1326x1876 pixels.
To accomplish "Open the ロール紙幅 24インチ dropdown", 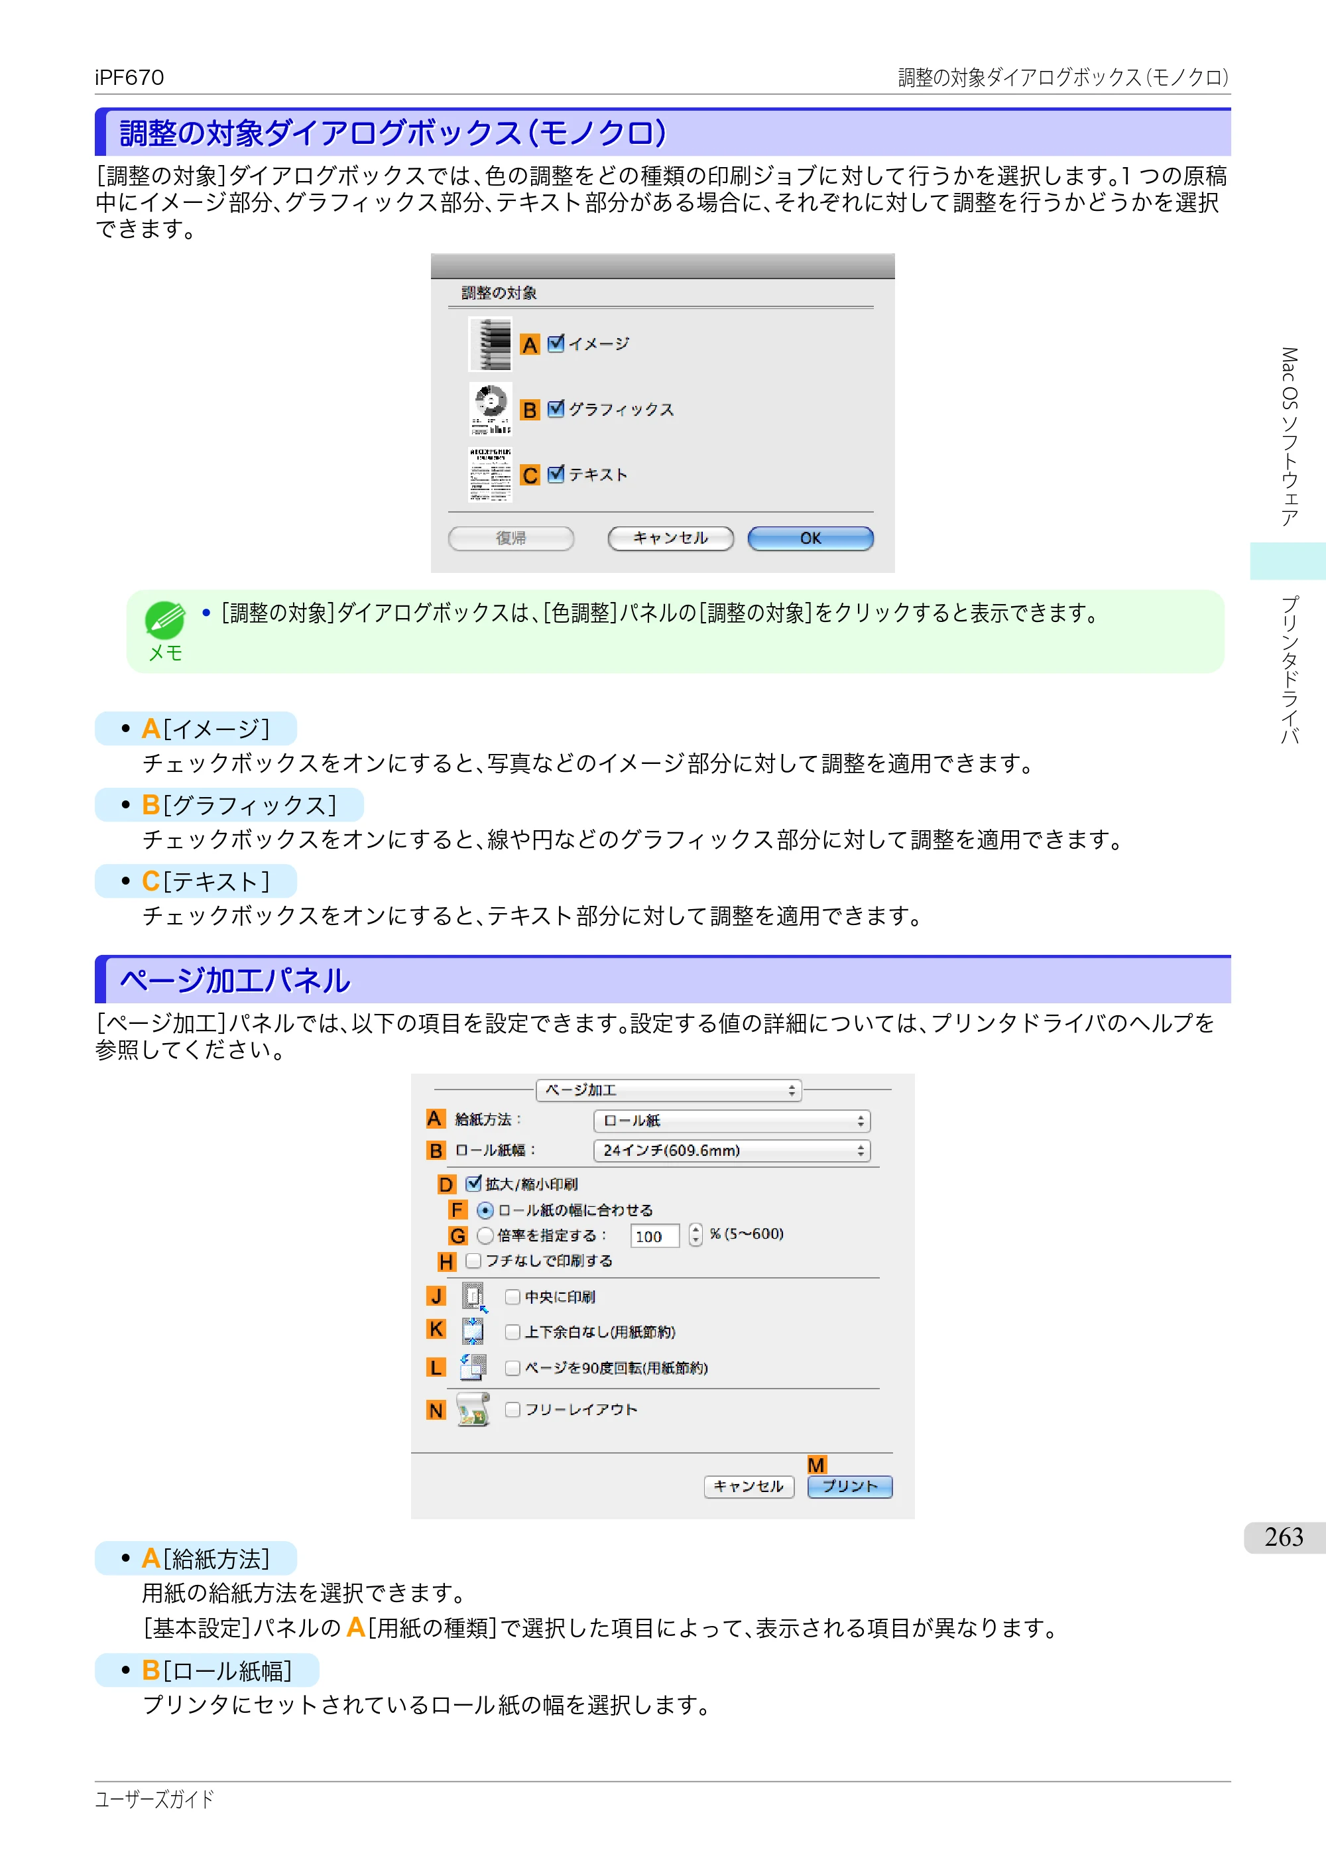I will tap(731, 1151).
